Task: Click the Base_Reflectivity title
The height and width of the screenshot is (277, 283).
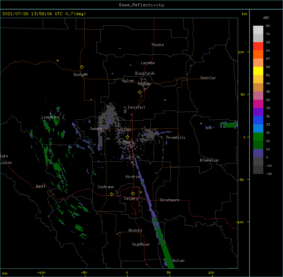Action: click(x=141, y=5)
